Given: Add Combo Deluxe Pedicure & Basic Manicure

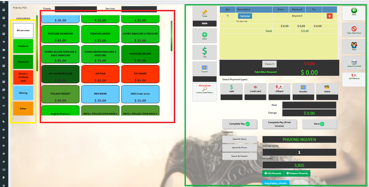Looking at the screenshot, I should [60, 54].
